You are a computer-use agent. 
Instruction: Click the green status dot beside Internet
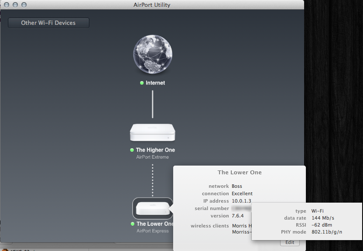(x=142, y=83)
